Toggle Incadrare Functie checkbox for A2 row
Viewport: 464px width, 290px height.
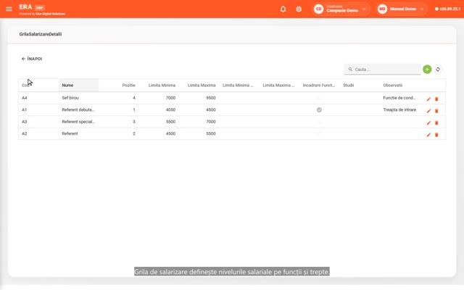point(319,133)
